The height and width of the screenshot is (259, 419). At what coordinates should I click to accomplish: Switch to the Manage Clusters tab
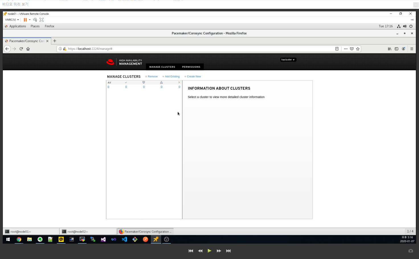point(162,67)
